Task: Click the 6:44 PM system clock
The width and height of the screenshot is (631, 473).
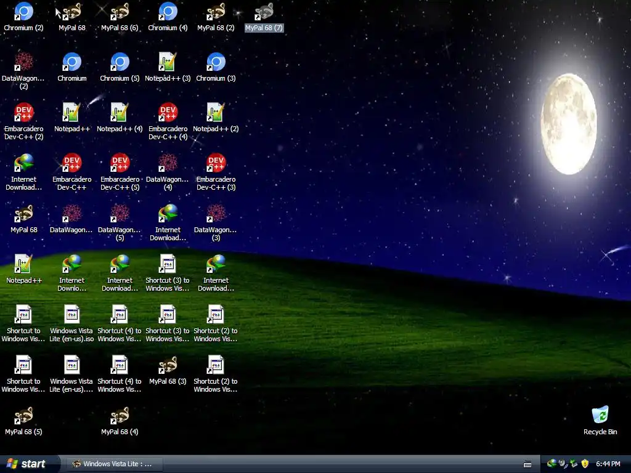Action: click(608, 464)
